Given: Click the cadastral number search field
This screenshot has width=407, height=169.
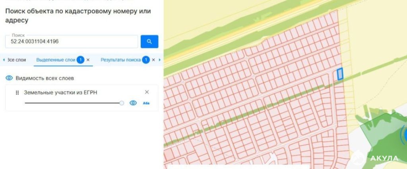Looking at the screenshot, I should tap(72, 42).
